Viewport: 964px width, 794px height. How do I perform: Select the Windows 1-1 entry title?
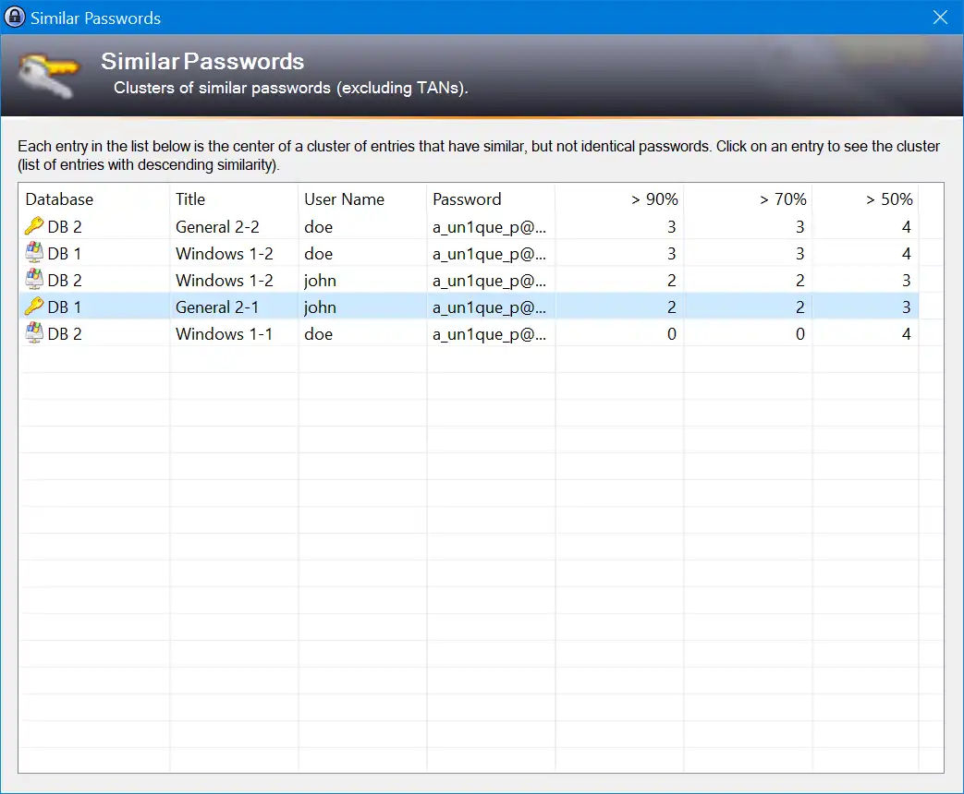(224, 333)
